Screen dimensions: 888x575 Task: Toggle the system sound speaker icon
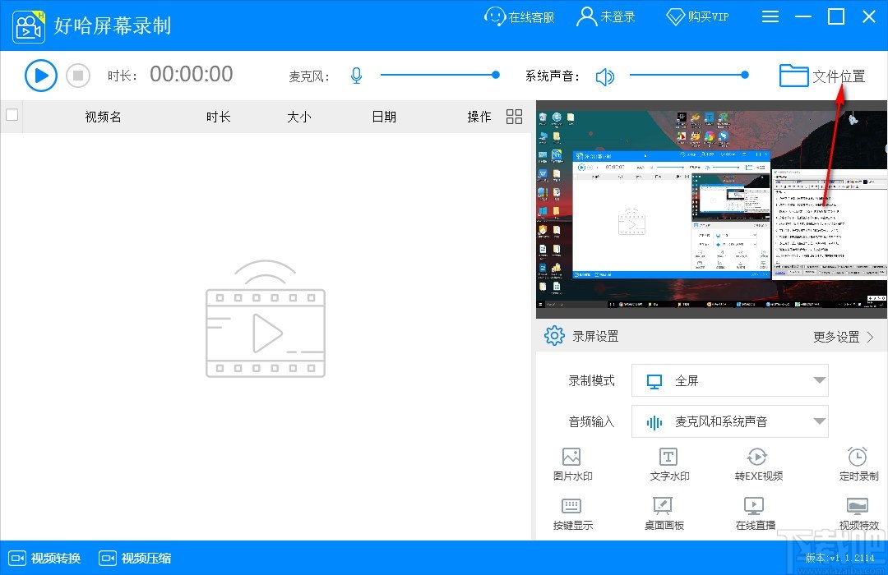[606, 75]
